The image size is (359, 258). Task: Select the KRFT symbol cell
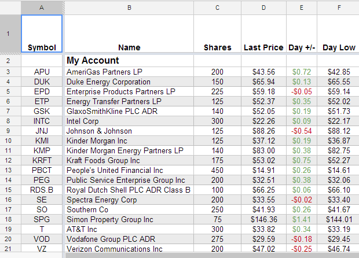[x=42, y=160]
